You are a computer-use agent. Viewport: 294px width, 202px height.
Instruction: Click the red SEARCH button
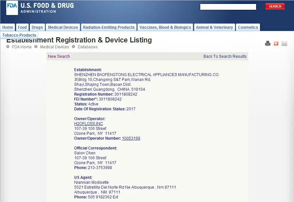point(275,7)
